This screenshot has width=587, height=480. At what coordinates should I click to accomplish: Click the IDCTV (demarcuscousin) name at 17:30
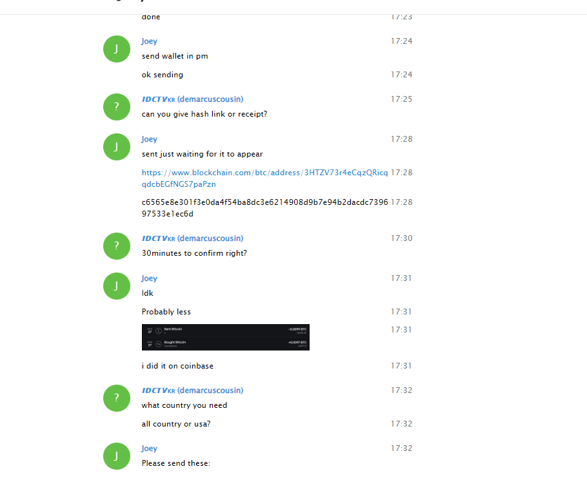click(x=192, y=238)
